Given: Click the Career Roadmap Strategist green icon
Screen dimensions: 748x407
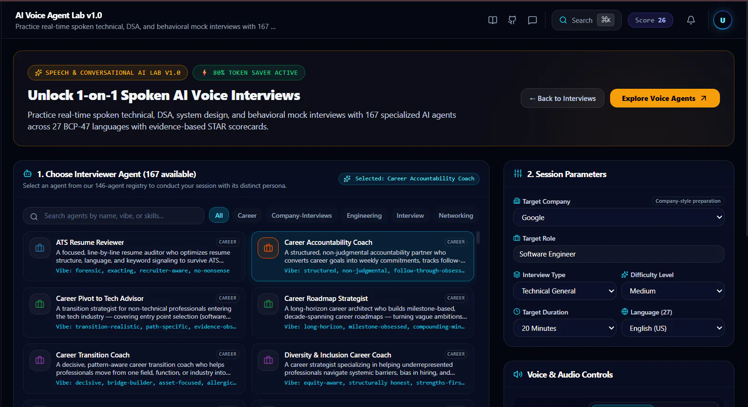Looking at the screenshot, I should 268,304.
